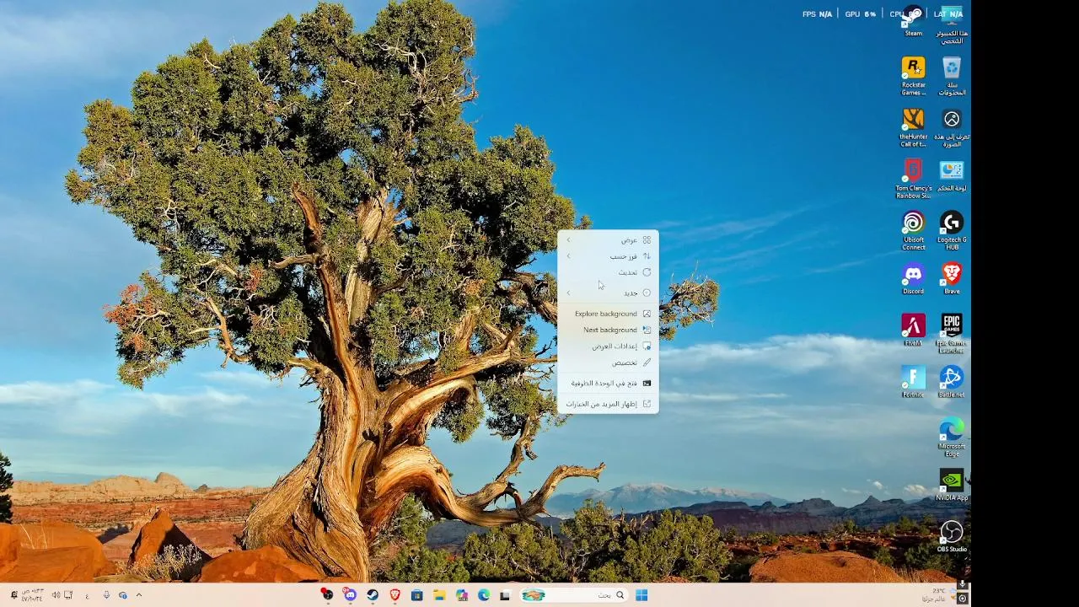Open Steam from the taskbar
Viewport: 1079px width, 607px height.
click(x=373, y=595)
